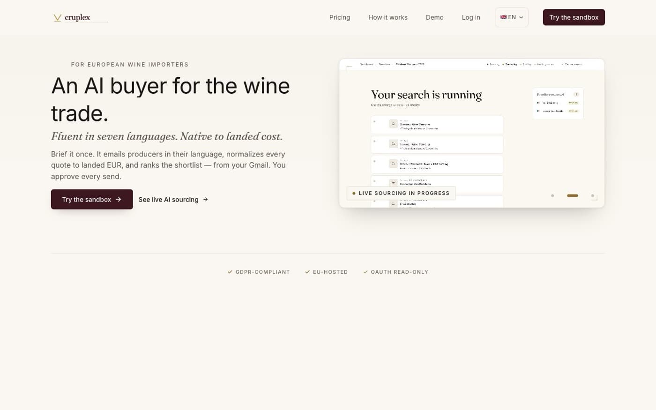Click the hero Try the sandbox button
The height and width of the screenshot is (410, 656).
[92, 199]
